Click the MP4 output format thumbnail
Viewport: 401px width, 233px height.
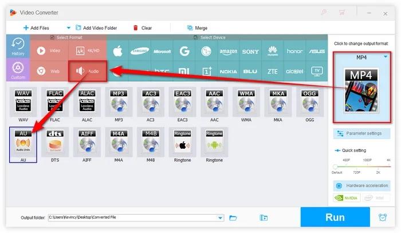361,90
